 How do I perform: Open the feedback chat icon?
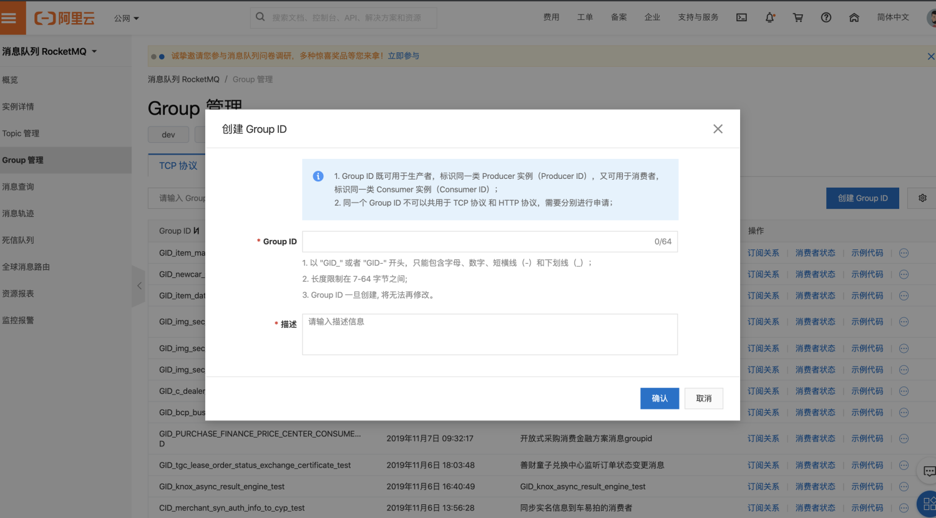pos(928,472)
